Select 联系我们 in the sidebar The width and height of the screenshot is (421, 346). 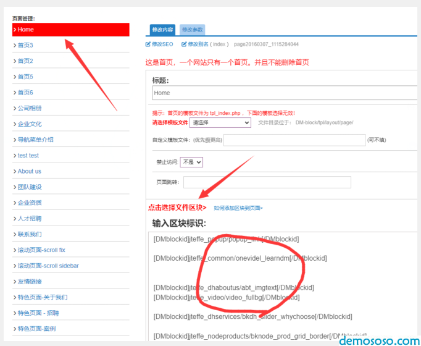pyautogui.click(x=30, y=234)
